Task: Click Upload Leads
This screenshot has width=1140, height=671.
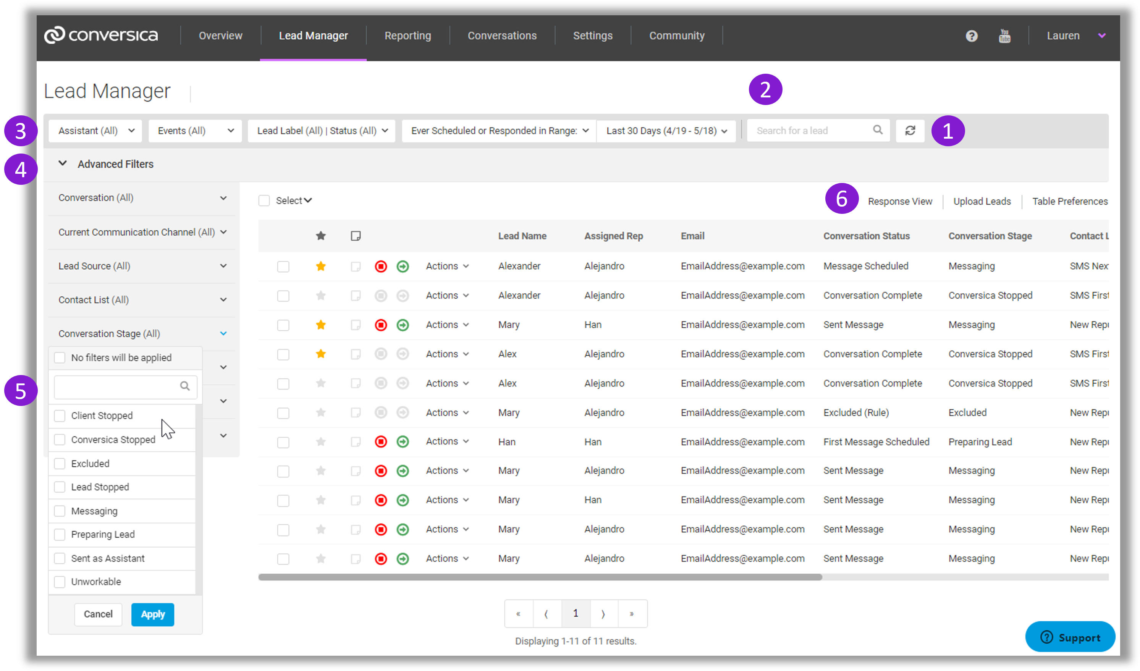Action: [982, 201]
